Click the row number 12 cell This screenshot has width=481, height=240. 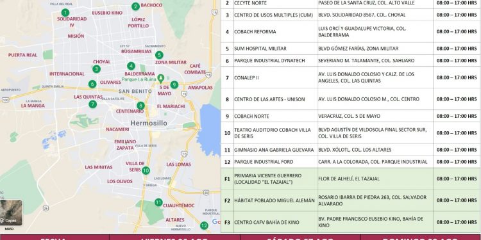227,162
